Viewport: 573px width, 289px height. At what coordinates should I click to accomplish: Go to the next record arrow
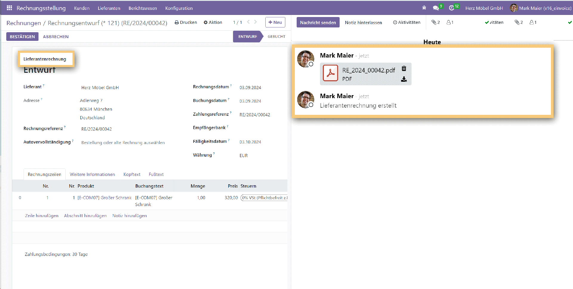pos(255,22)
